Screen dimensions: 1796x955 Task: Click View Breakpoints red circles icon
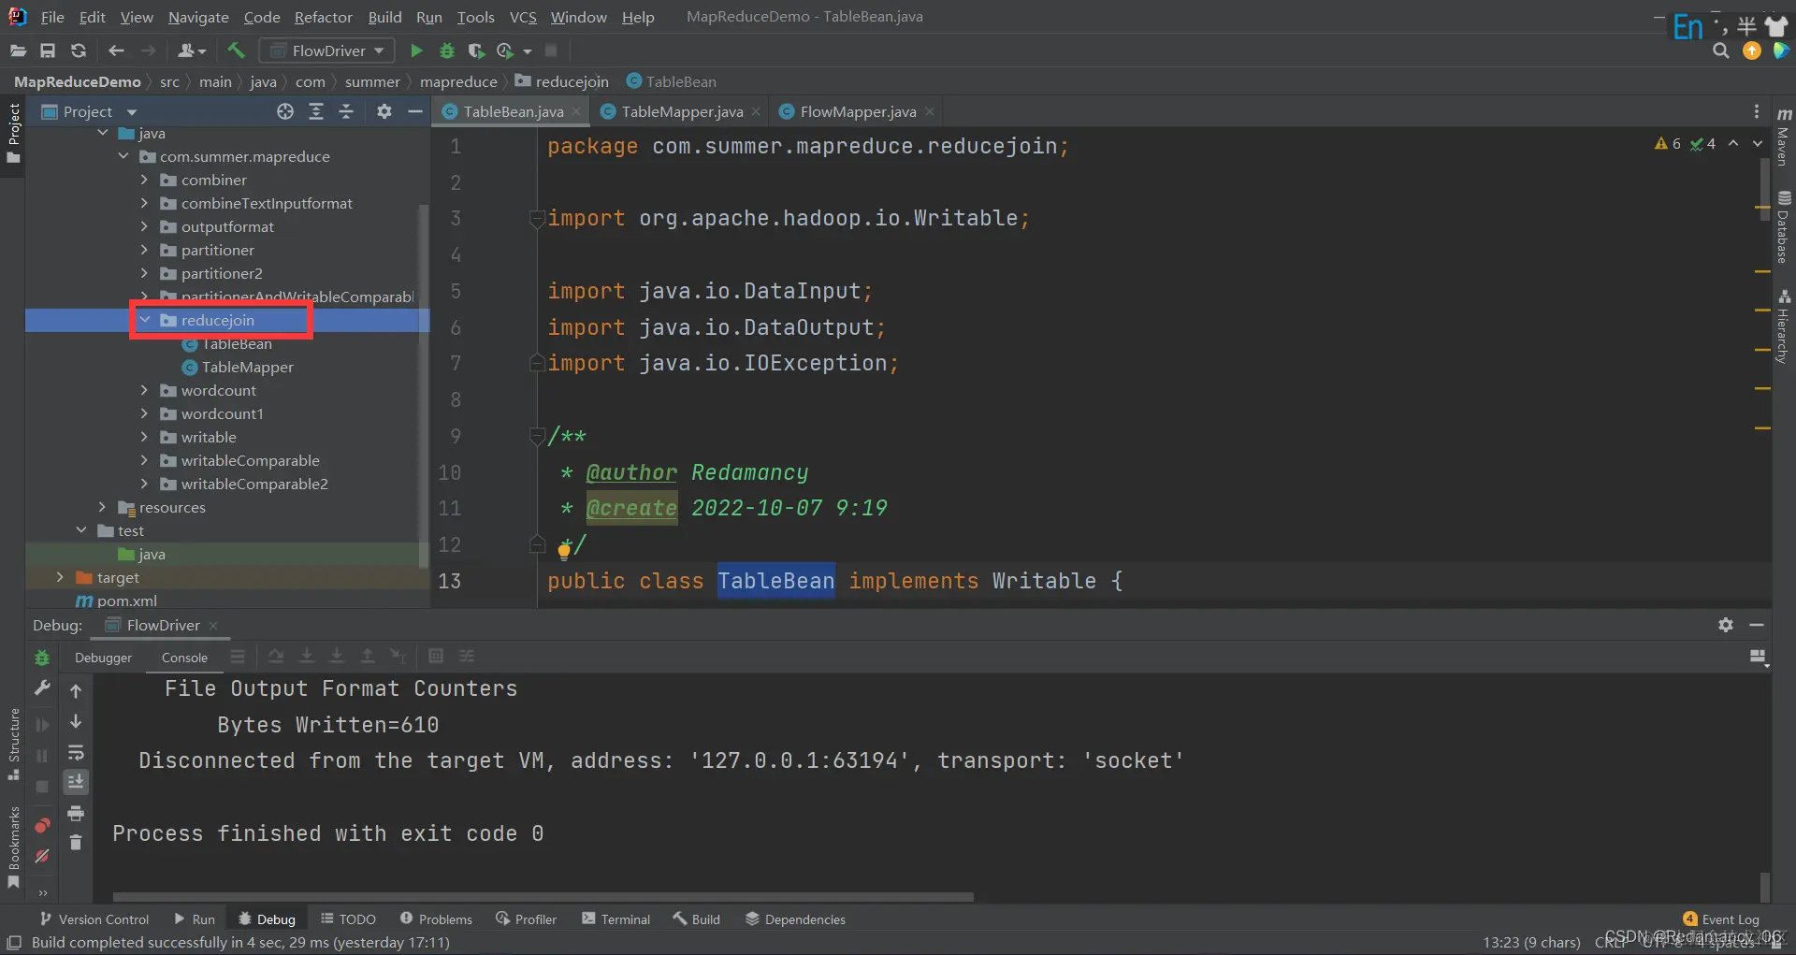click(x=42, y=825)
